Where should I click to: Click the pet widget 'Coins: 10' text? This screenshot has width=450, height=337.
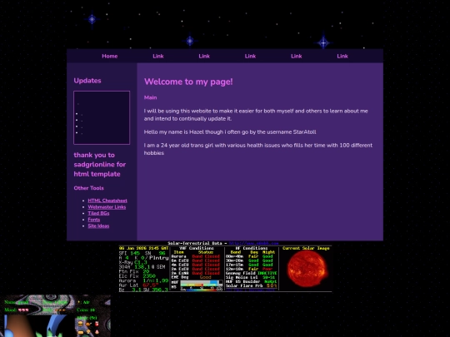tap(86, 310)
